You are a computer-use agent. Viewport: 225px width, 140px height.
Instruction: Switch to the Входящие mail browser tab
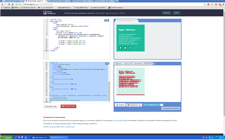pos(81,1)
